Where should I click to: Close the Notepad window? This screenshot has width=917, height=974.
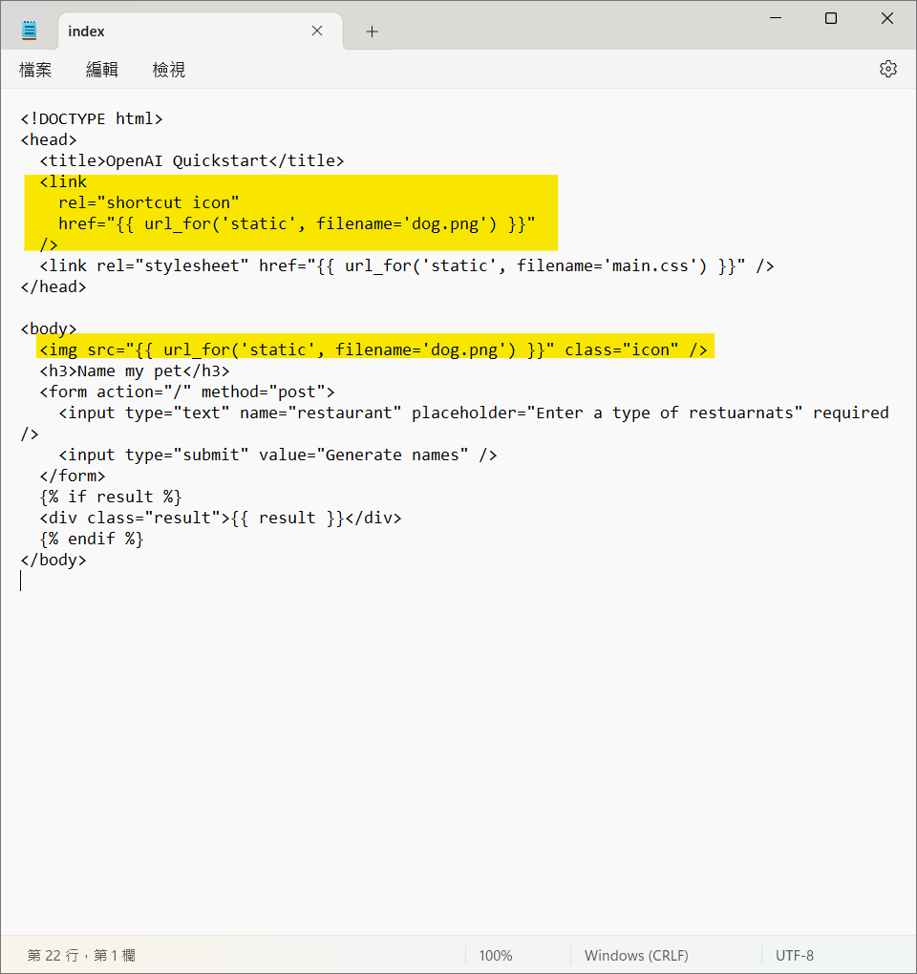[x=887, y=18]
